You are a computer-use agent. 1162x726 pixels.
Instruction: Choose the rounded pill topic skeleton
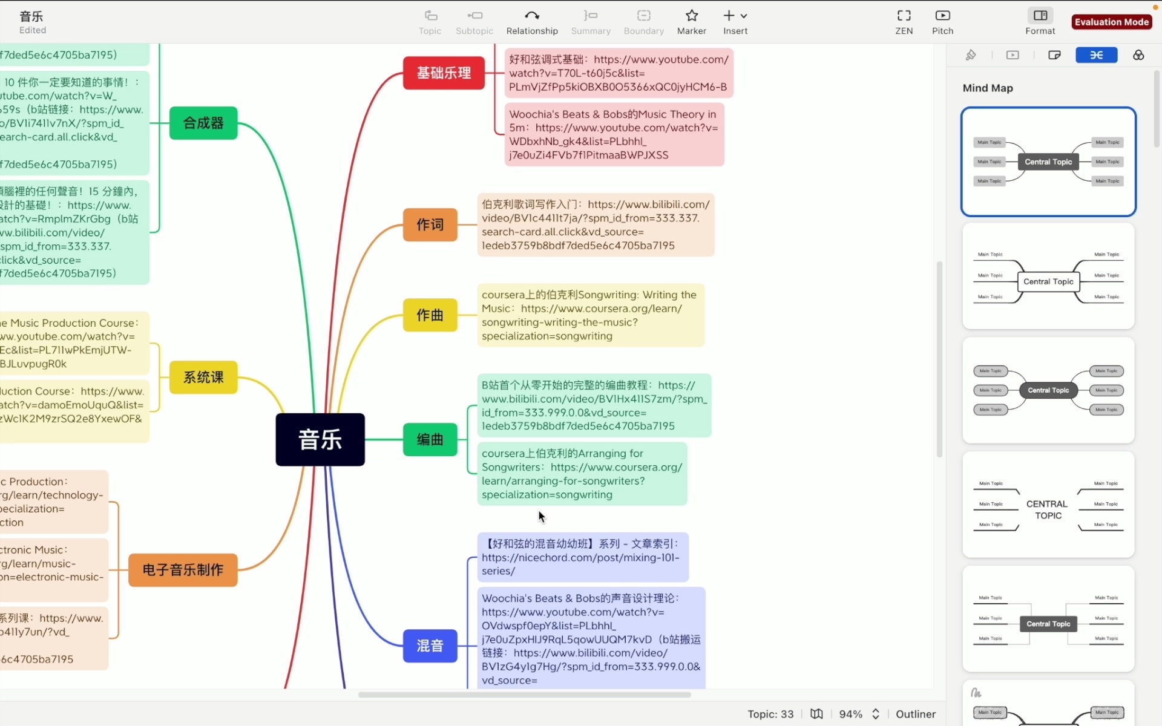coord(1048,390)
